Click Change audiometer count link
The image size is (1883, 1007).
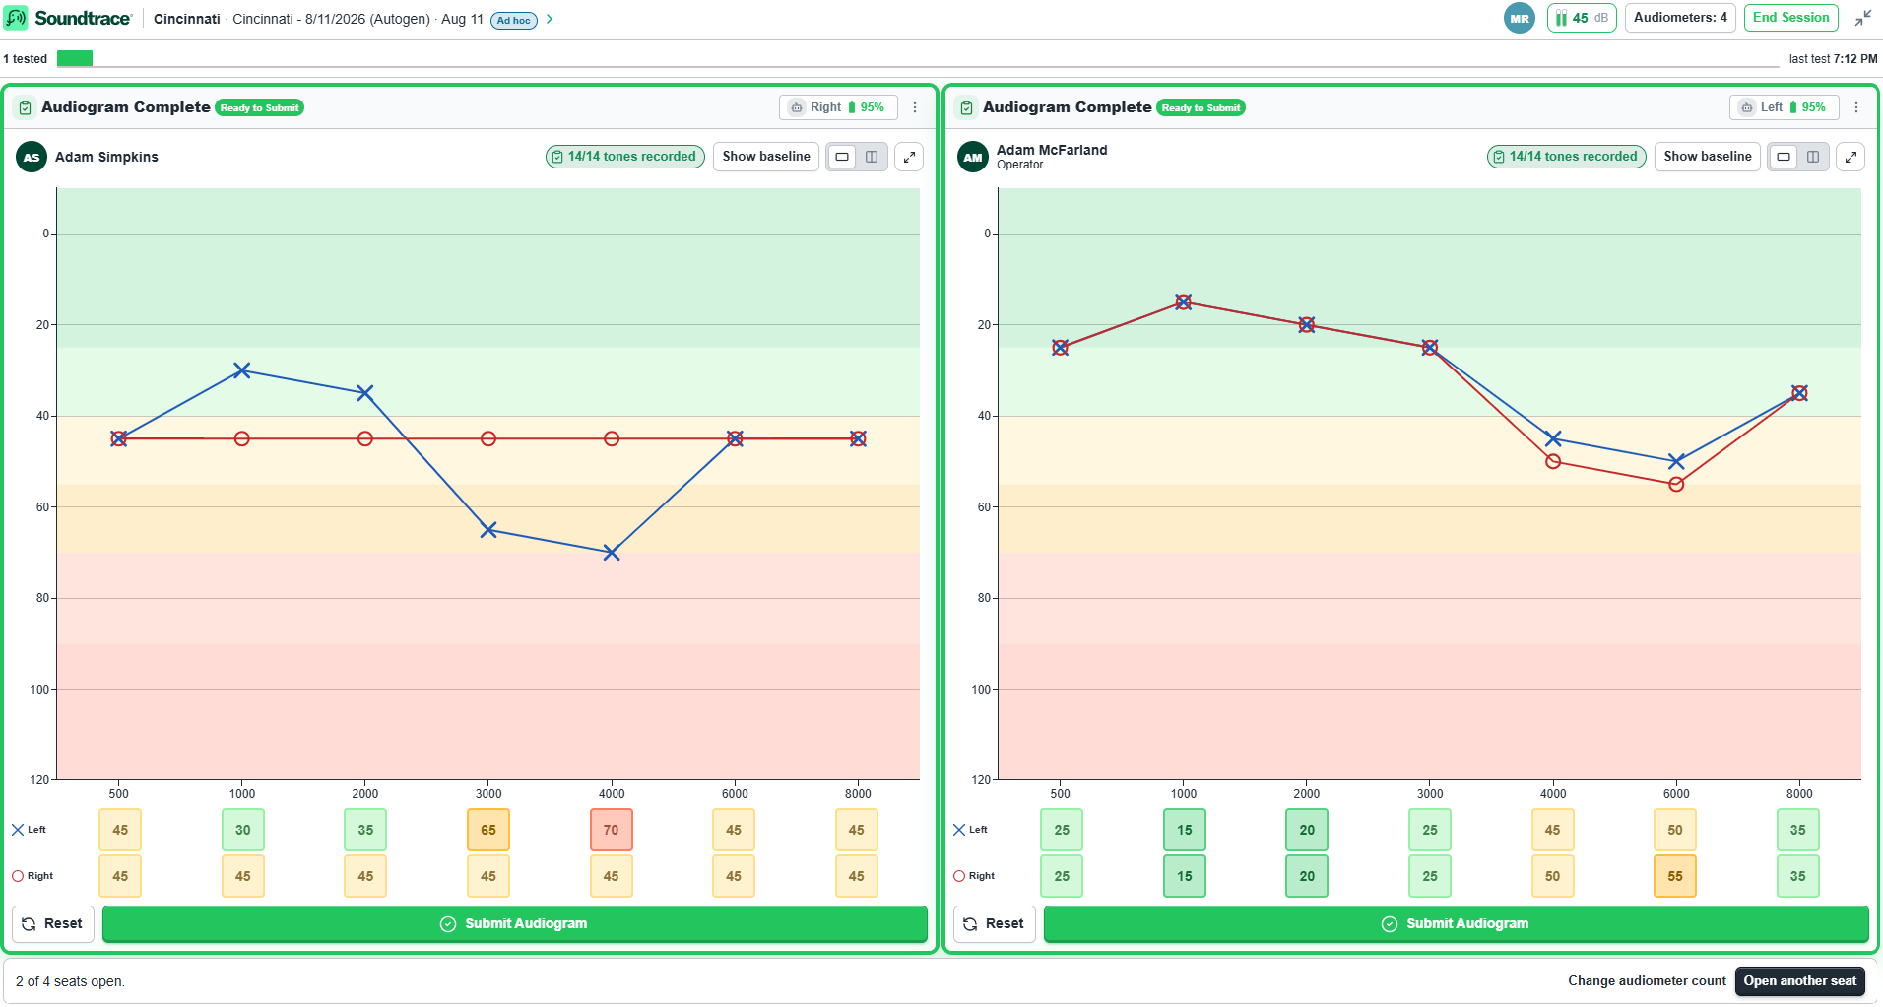pos(1647,981)
